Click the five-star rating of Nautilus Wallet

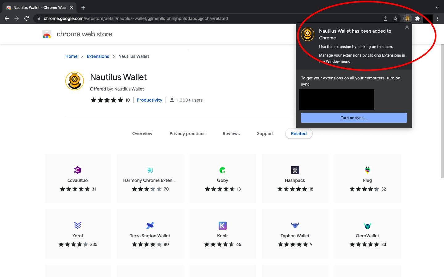(107, 100)
